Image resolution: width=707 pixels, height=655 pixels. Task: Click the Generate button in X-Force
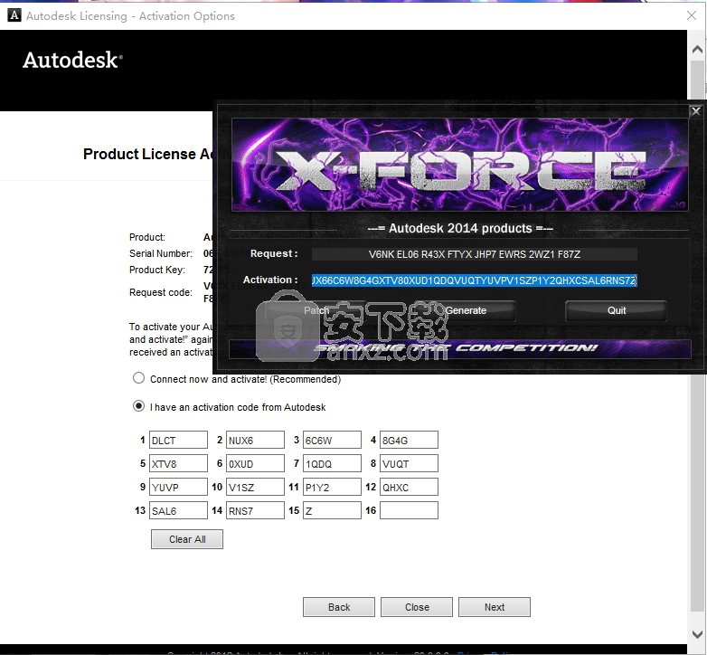(x=466, y=310)
